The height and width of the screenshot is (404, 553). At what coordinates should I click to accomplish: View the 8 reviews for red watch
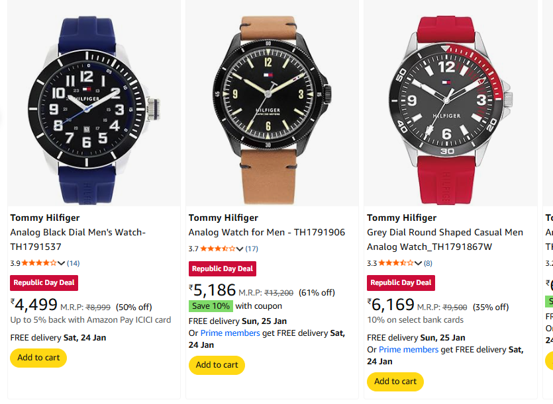click(428, 263)
